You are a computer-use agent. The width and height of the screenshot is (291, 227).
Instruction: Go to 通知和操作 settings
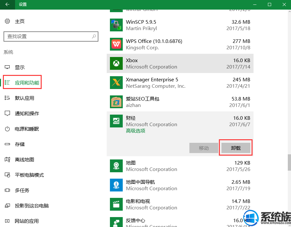tap(27, 113)
